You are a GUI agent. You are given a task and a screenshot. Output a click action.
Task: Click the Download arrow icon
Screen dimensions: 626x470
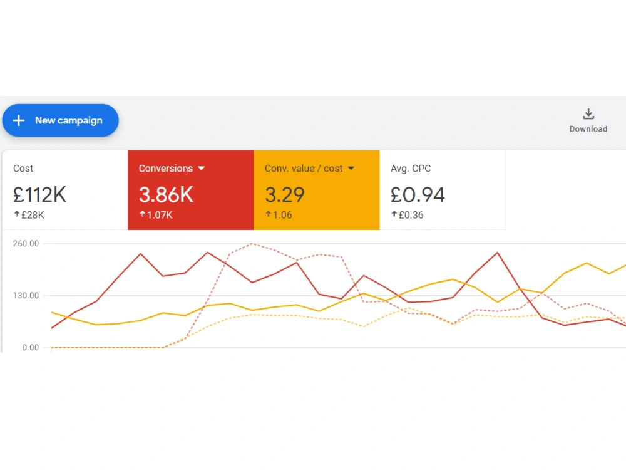coord(588,114)
